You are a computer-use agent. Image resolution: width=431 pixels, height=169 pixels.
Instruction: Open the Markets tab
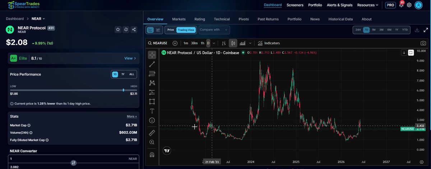click(179, 19)
